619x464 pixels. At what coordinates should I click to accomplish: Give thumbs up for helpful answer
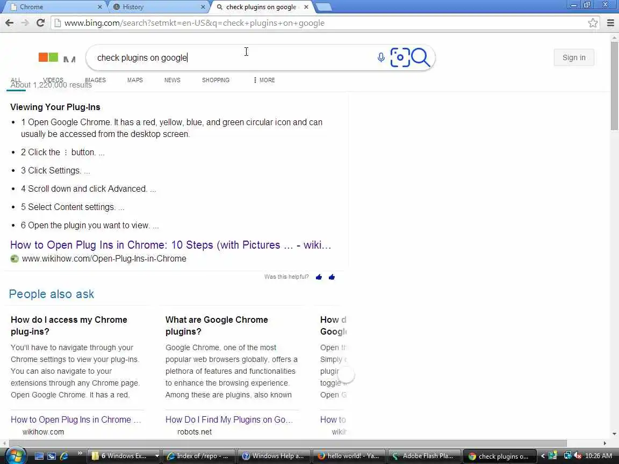pyautogui.click(x=319, y=277)
